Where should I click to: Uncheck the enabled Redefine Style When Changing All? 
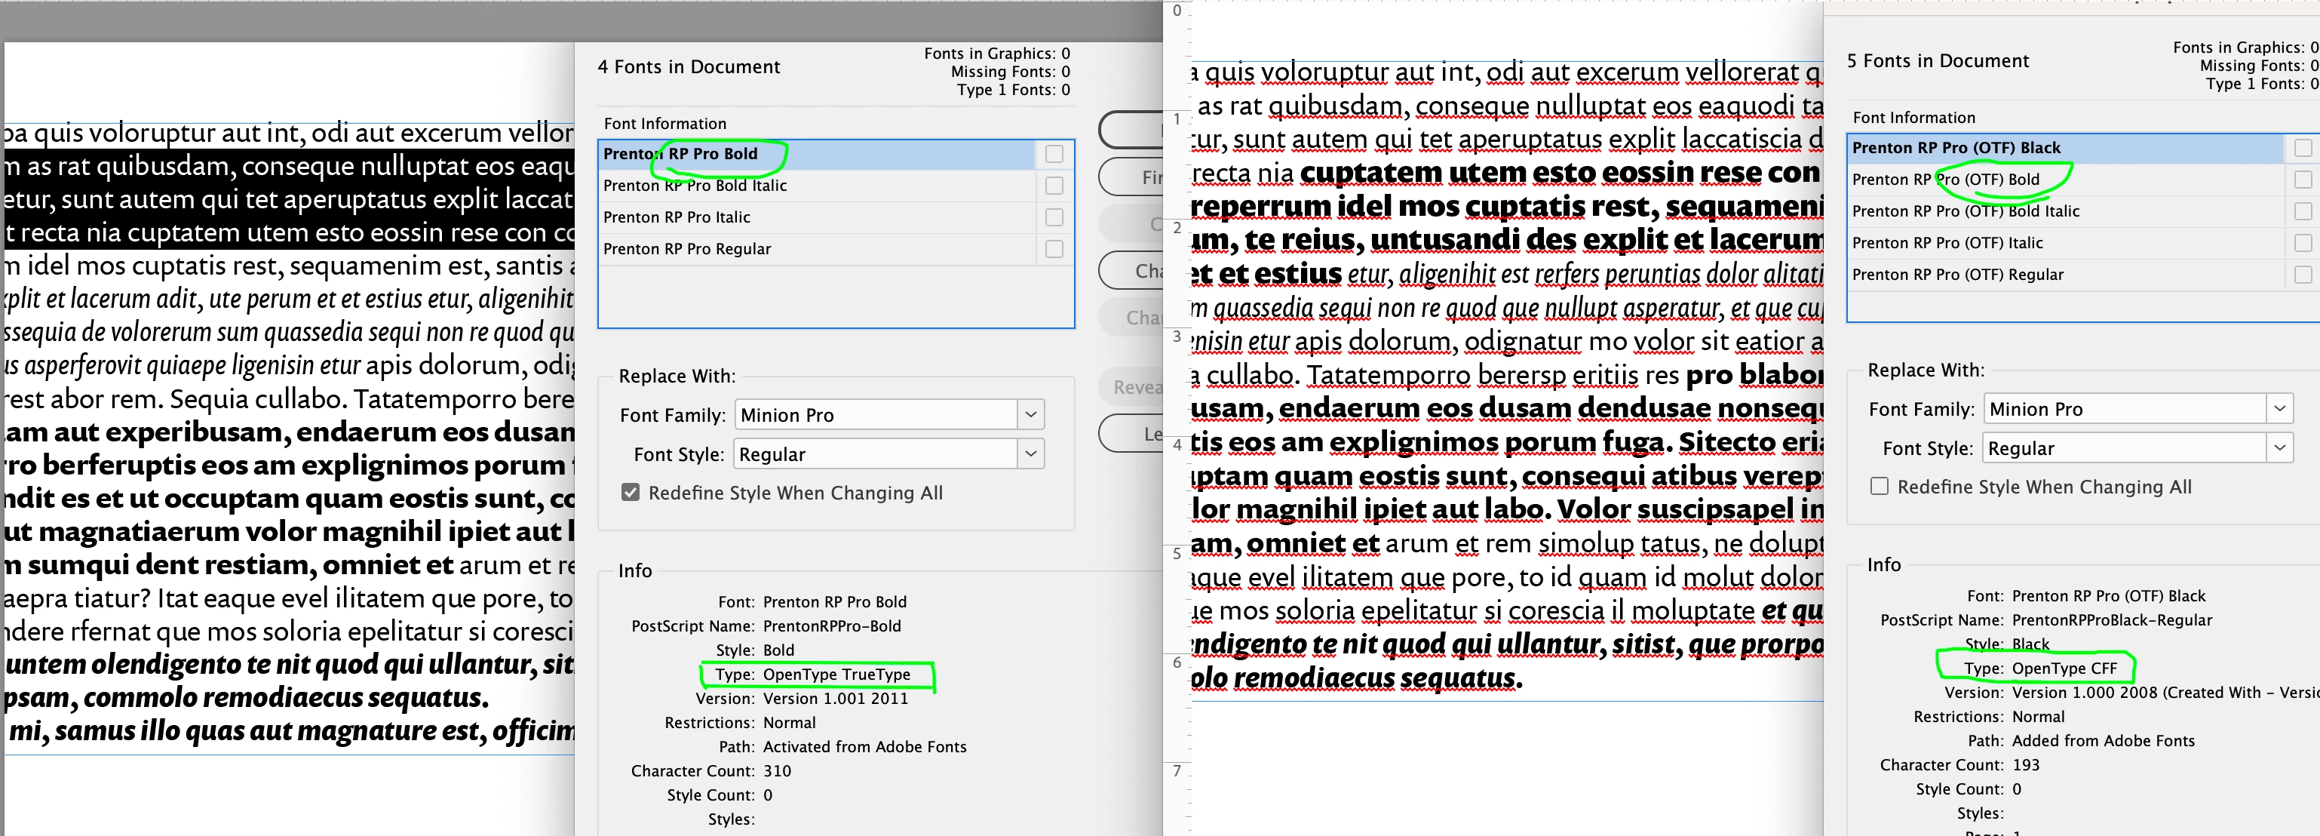pos(631,493)
